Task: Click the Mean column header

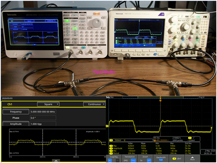Action: (143, 143)
